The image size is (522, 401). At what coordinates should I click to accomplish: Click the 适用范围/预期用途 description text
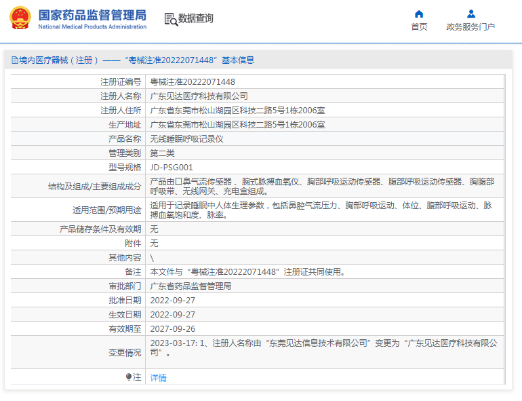tap(321, 210)
